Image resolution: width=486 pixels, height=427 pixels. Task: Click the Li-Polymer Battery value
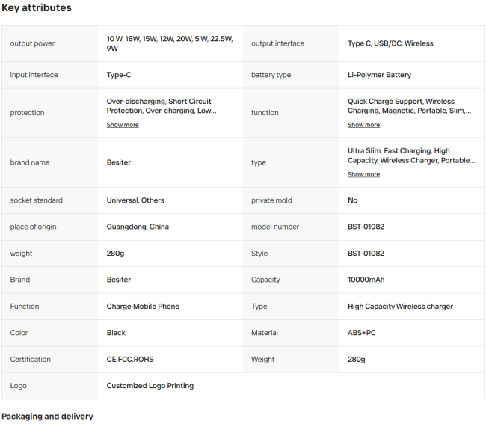click(379, 75)
